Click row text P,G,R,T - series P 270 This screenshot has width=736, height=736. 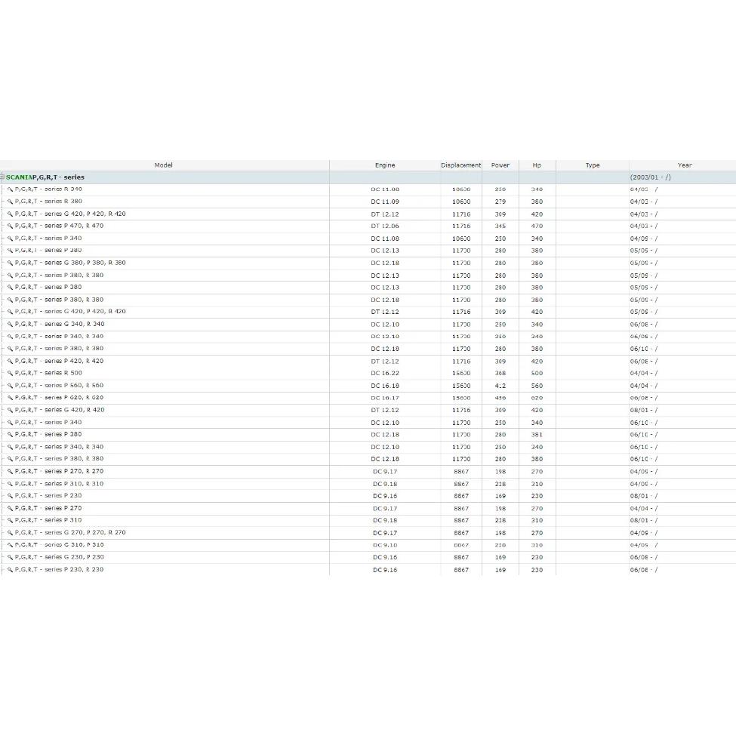tap(48, 508)
